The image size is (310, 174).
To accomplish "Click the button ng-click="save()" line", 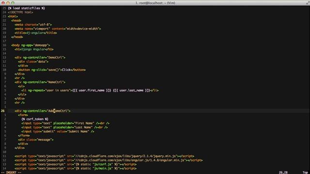I will (x=52, y=70).
